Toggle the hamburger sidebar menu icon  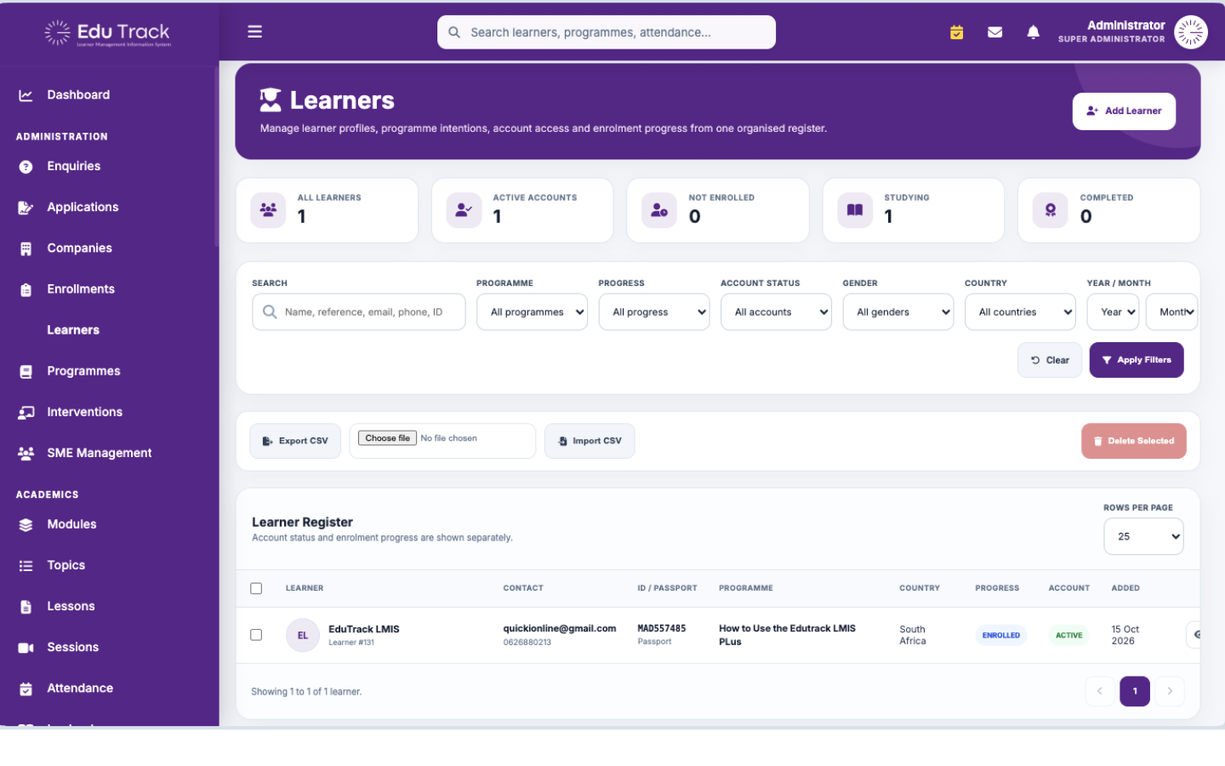[x=254, y=31]
